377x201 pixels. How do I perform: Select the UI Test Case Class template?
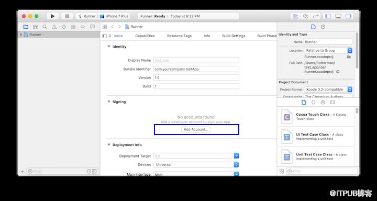(x=316, y=137)
